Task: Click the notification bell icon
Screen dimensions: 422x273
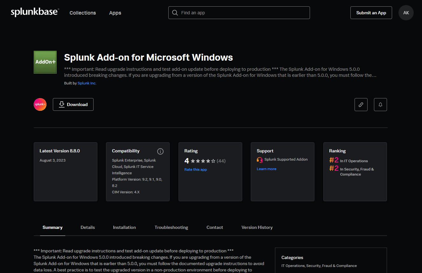Action: click(380, 104)
